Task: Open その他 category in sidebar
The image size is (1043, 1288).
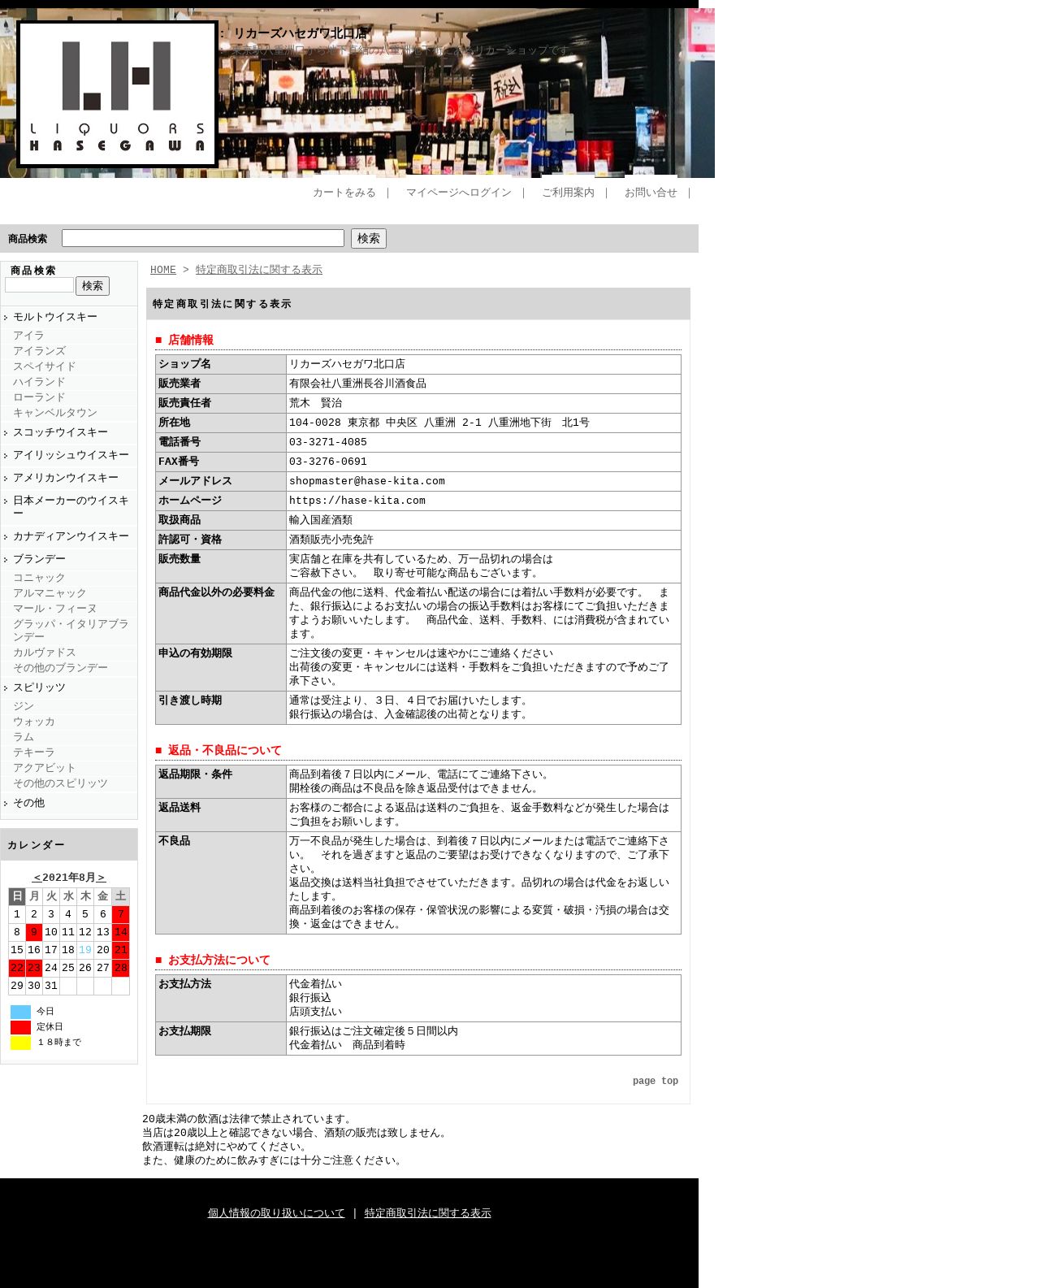Action: click(x=28, y=803)
